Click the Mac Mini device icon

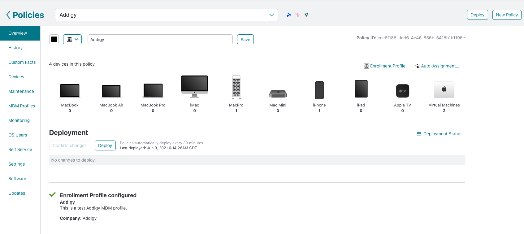(x=278, y=94)
